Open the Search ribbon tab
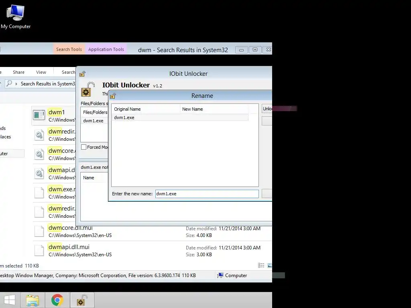 [68, 72]
